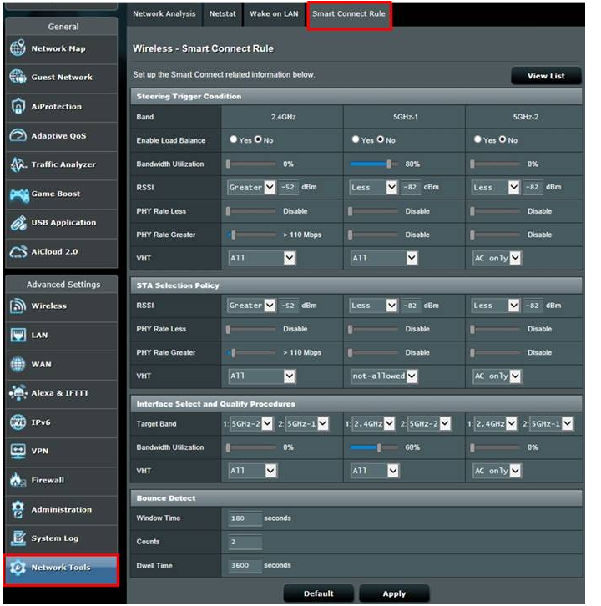Open AiProtection via its shield icon
Viewport: 601px width, 606px height.
click(18, 106)
